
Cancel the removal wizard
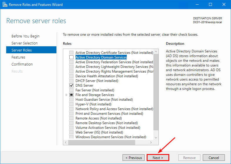point(214,158)
